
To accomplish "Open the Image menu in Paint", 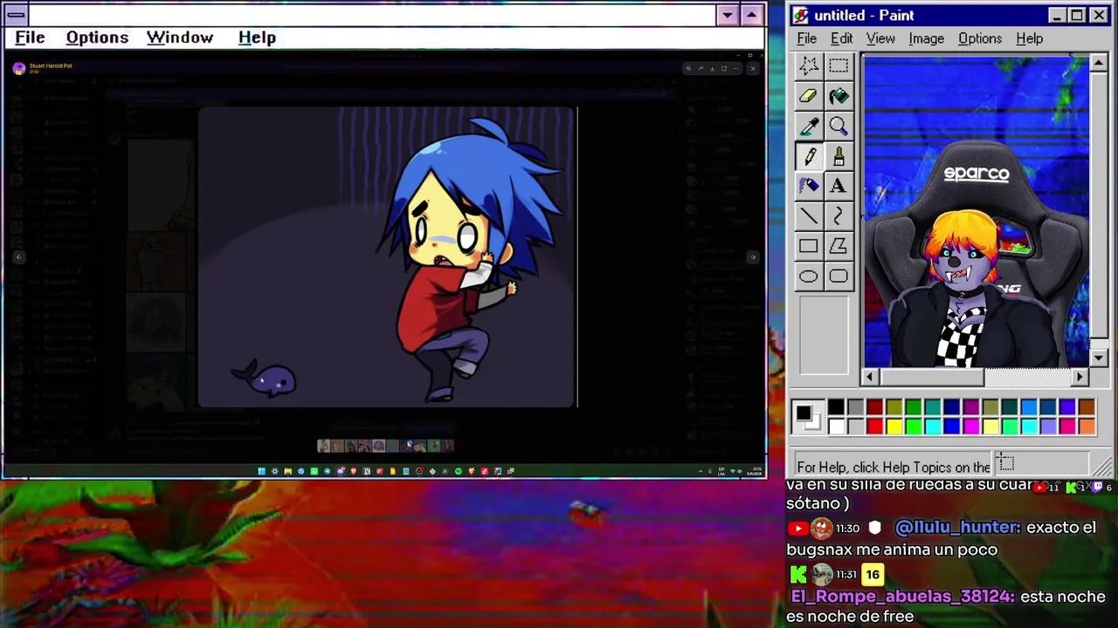I will pyautogui.click(x=926, y=38).
